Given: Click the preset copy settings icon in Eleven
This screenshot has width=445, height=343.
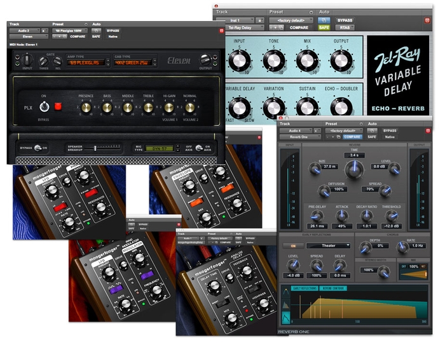Looking at the screenshot, I should [65, 37].
